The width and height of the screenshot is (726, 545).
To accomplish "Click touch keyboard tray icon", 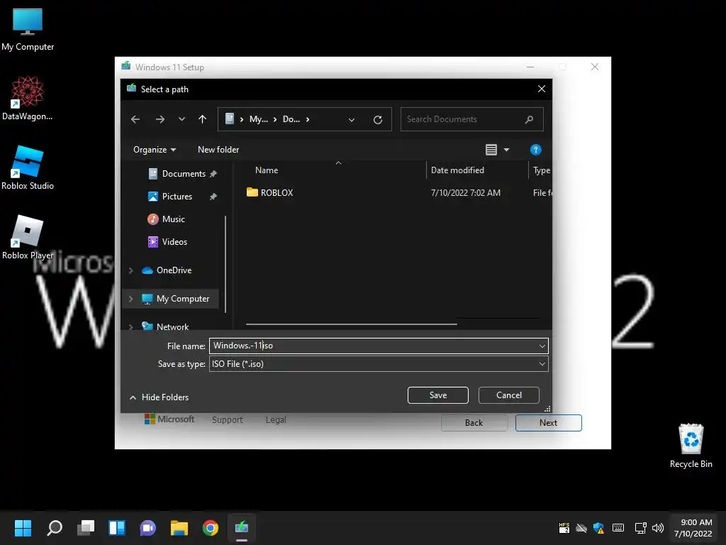I will 618,528.
